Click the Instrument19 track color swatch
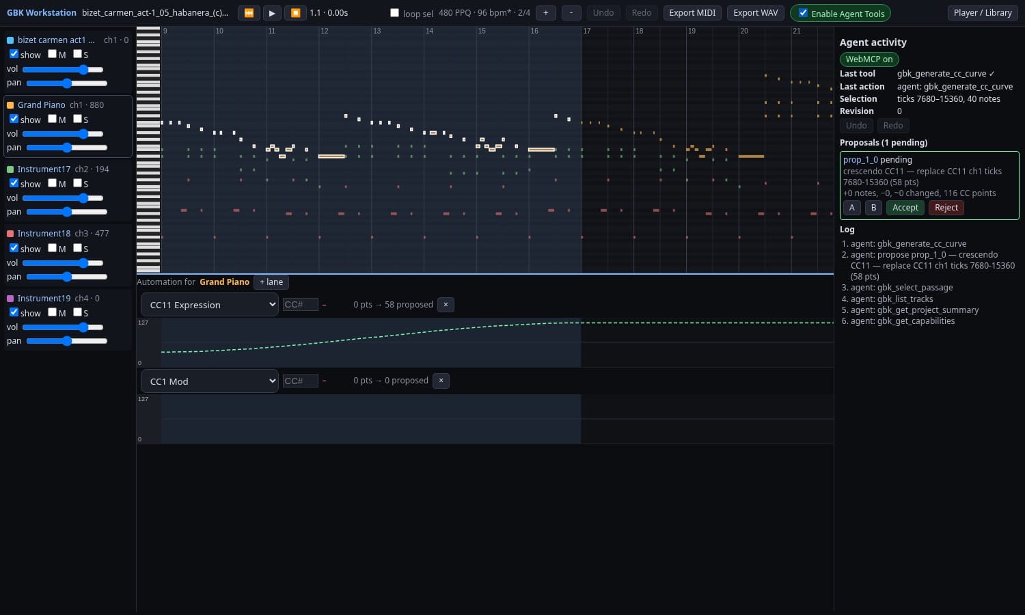 [10, 299]
